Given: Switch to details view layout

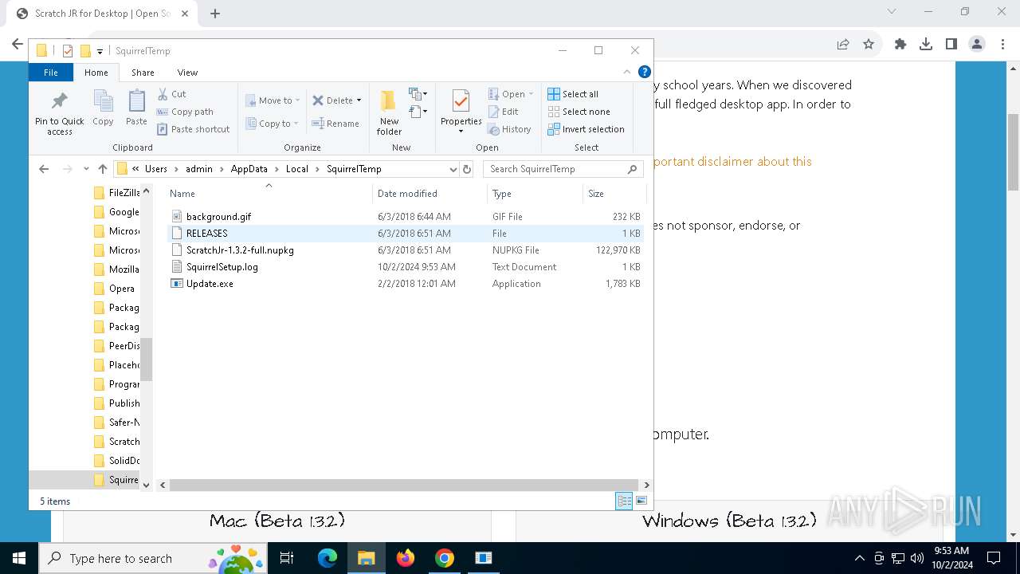Looking at the screenshot, I should 625,501.
